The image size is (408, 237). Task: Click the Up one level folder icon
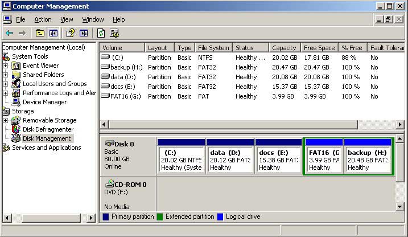click(40, 33)
